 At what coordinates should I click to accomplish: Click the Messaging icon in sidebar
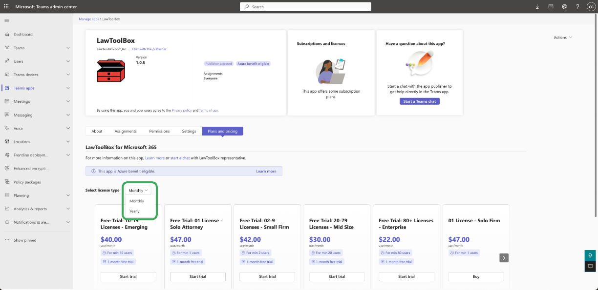click(x=7, y=115)
